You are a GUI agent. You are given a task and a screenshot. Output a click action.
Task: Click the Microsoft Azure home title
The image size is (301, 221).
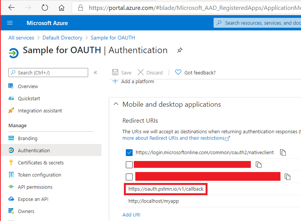coord(47,23)
